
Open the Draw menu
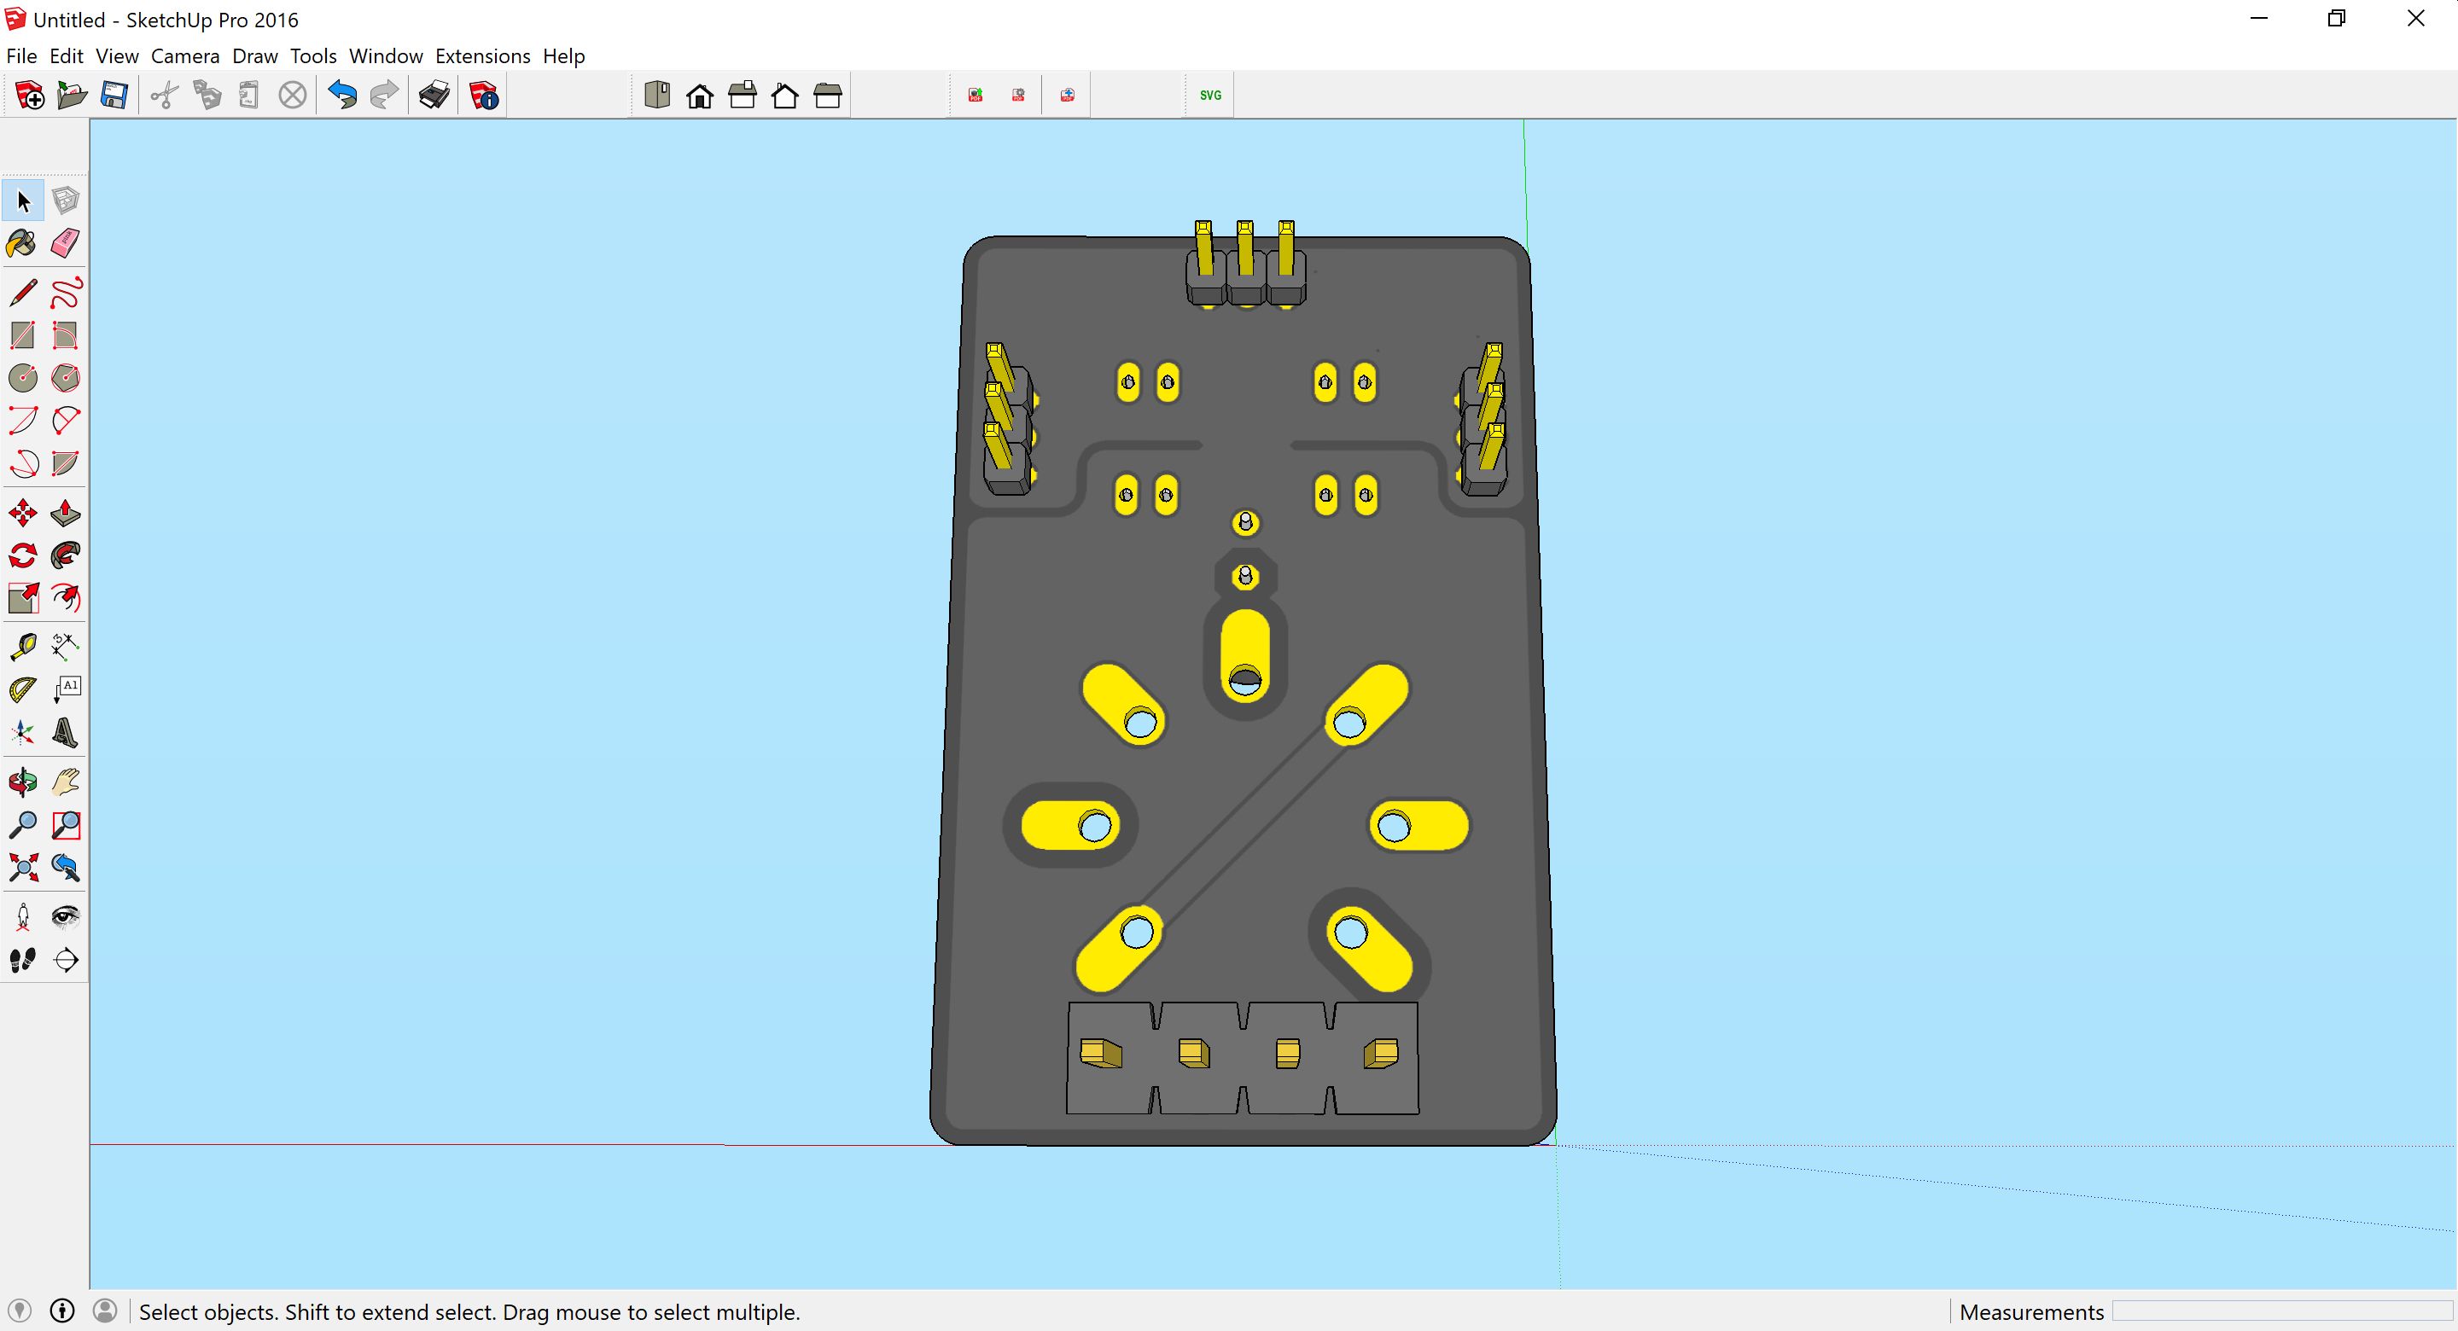coord(255,56)
